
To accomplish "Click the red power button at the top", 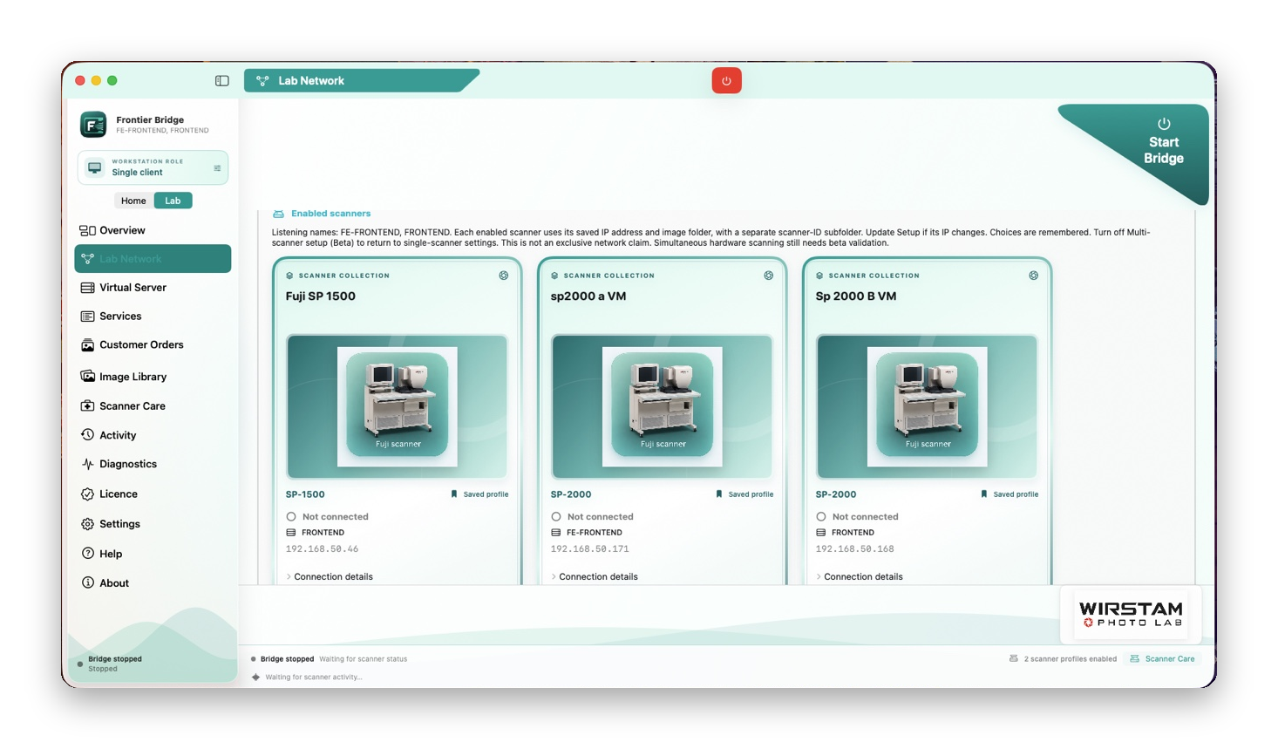I will coord(726,80).
